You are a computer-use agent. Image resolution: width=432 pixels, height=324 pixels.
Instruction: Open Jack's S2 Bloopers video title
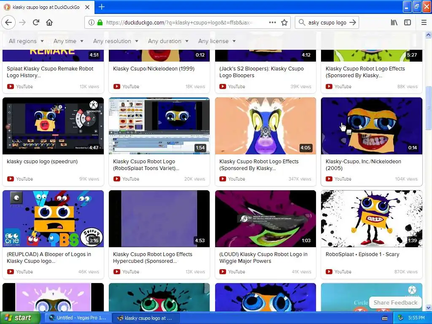[262, 72]
